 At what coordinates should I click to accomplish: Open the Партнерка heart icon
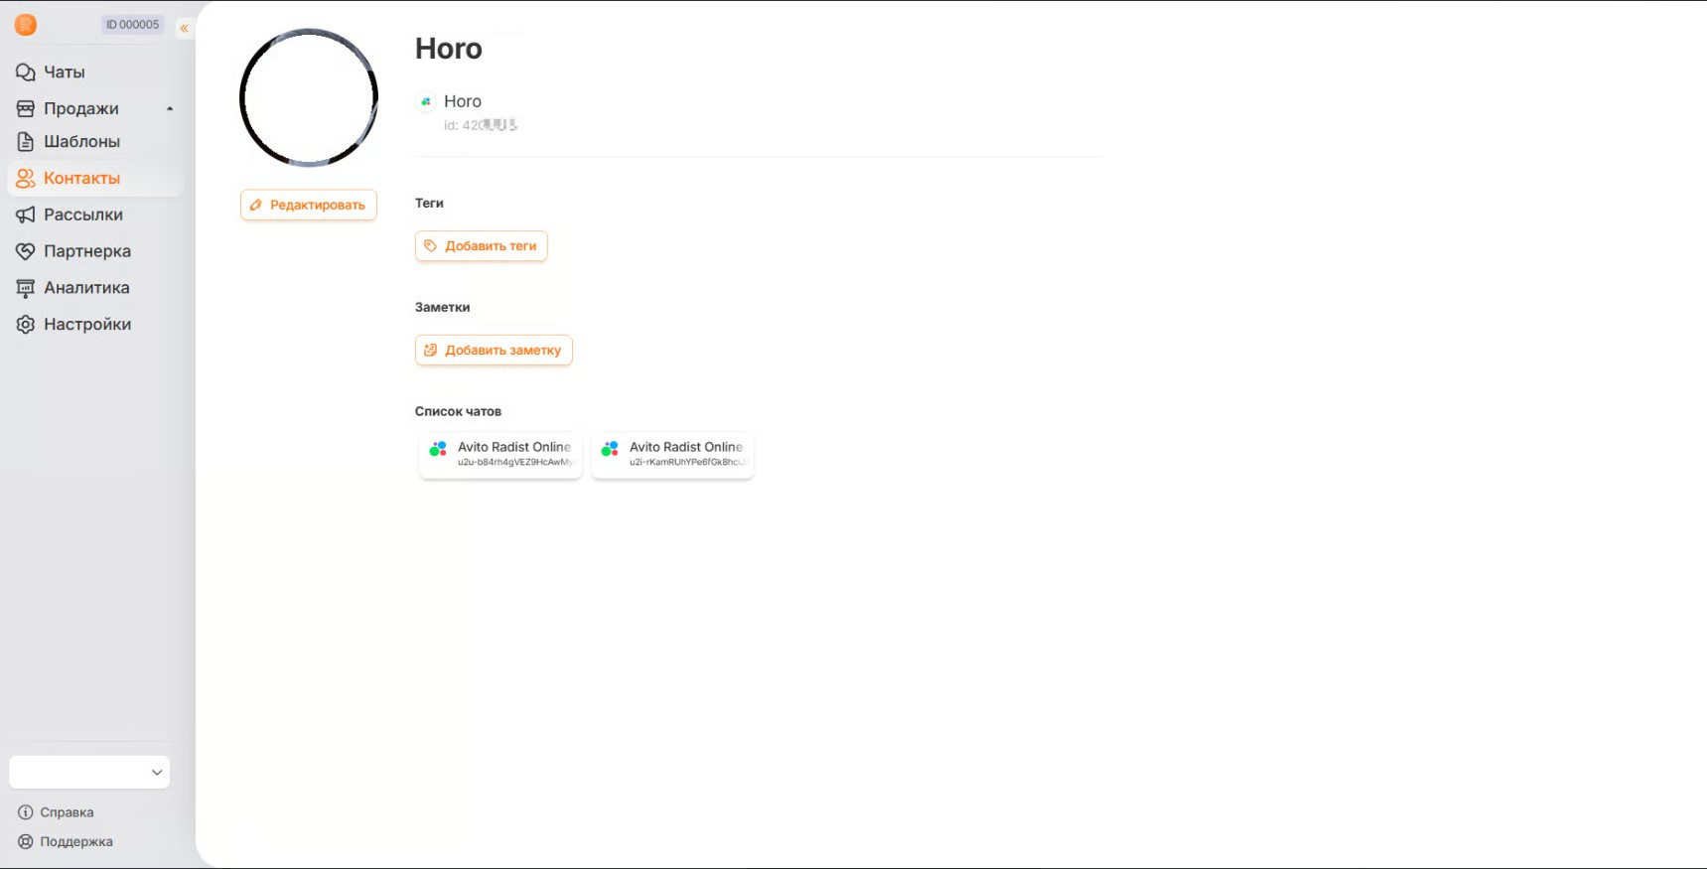coord(26,251)
